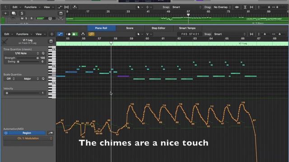
Task: Click the region inspector window icon beside Vl 1 Leg
Action: click(x=51, y=41)
